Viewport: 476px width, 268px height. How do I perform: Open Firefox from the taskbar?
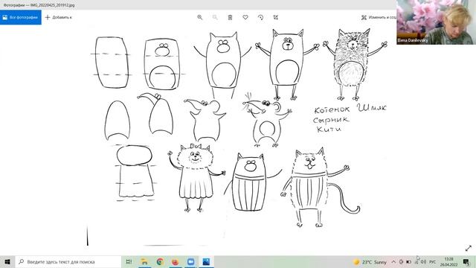click(x=176, y=261)
